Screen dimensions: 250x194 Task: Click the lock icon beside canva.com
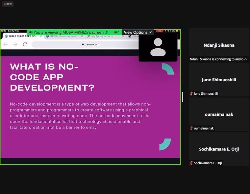(x=83, y=44)
